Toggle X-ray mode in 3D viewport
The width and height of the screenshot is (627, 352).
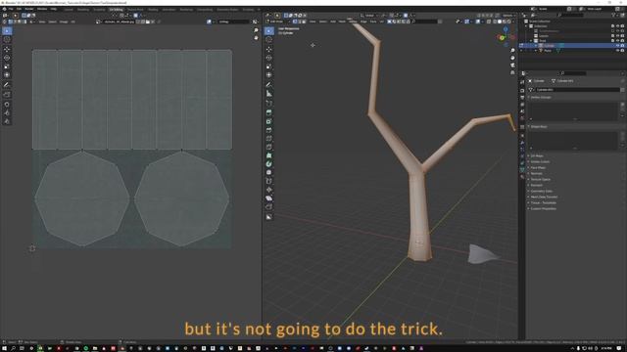coord(489,22)
